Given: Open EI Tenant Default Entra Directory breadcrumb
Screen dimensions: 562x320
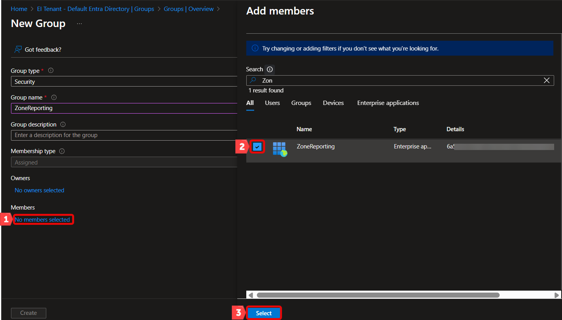Looking at the screenshot, I should click(96, 9).
